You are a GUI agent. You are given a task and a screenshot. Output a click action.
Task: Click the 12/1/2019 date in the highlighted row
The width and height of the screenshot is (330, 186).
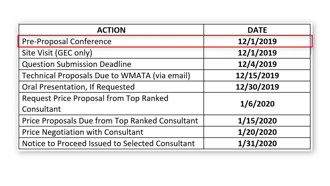pos(257,41)
